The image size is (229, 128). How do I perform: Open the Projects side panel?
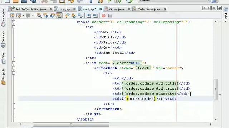(x=3, y=76)
